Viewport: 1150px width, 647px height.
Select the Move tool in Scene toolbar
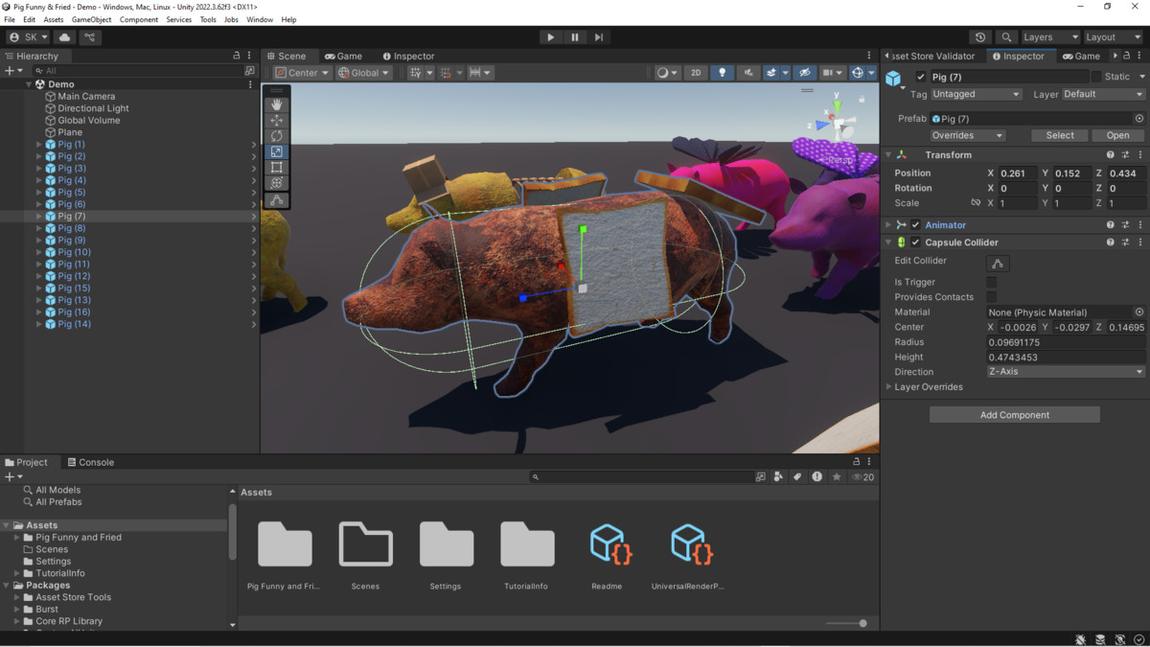[x=277, y=120]
